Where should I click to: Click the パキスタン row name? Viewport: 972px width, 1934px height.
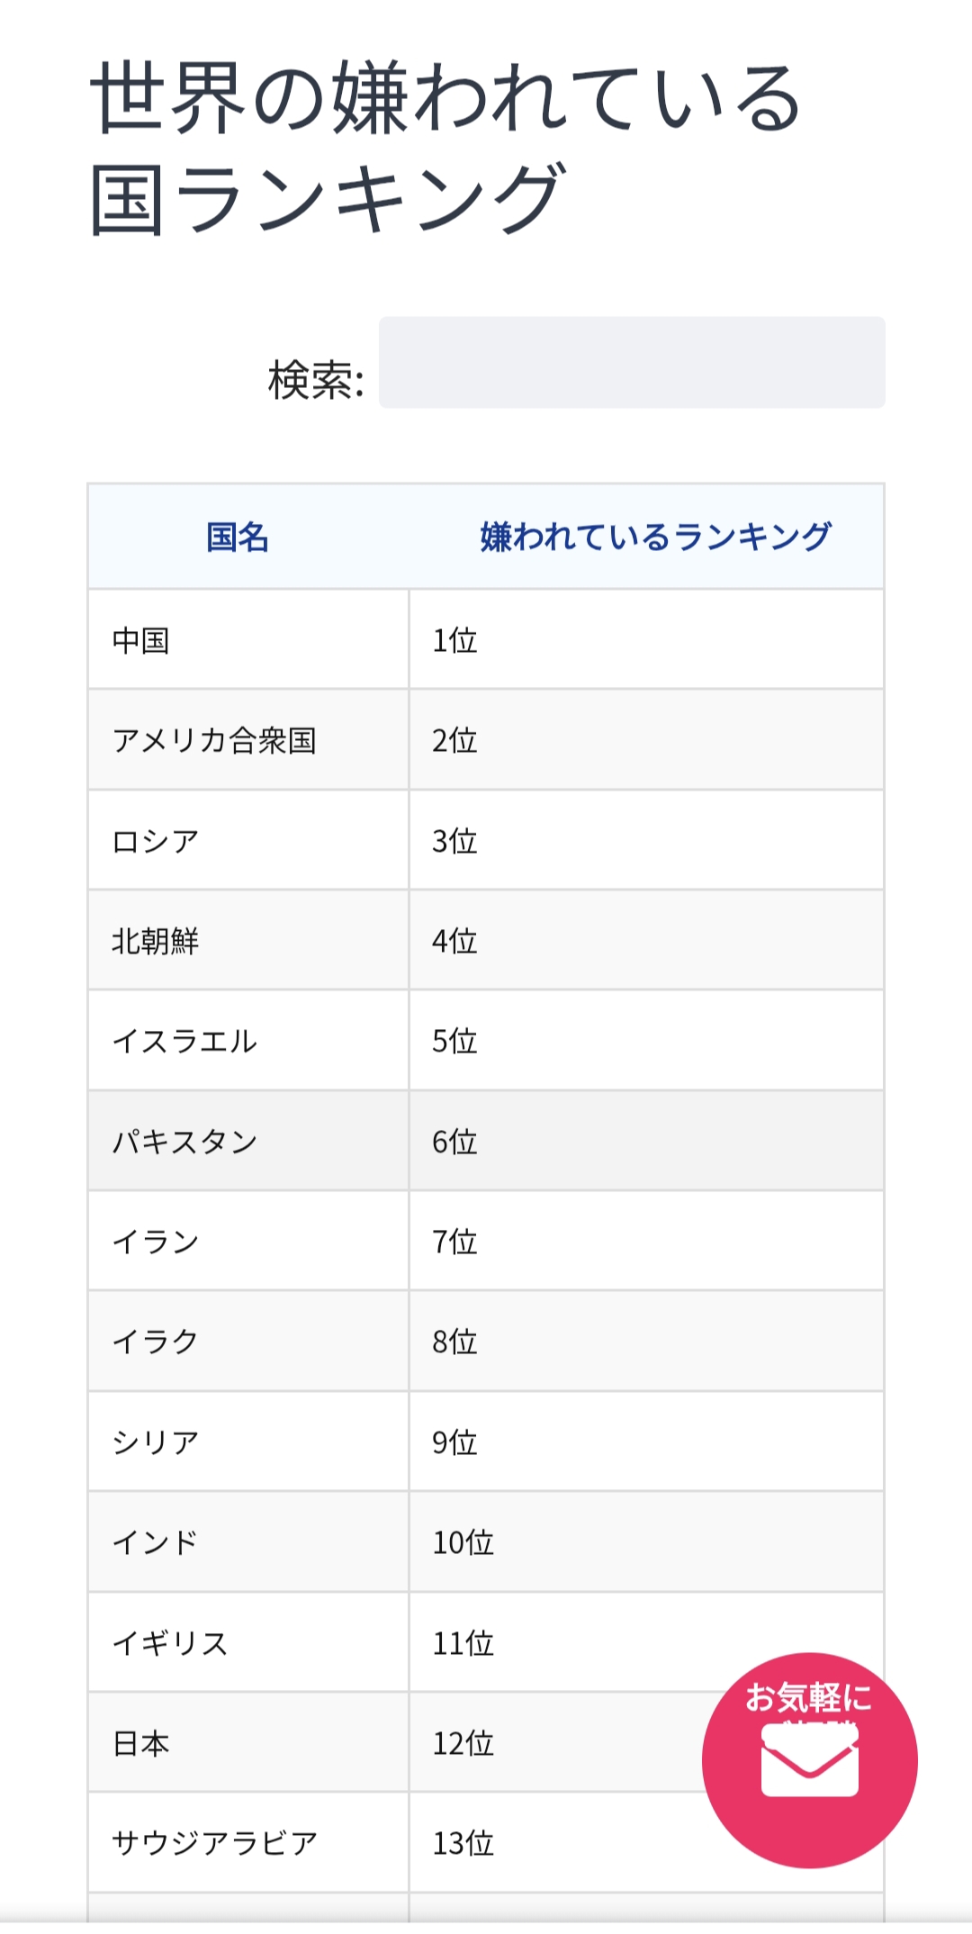[x=184, y=1142]
